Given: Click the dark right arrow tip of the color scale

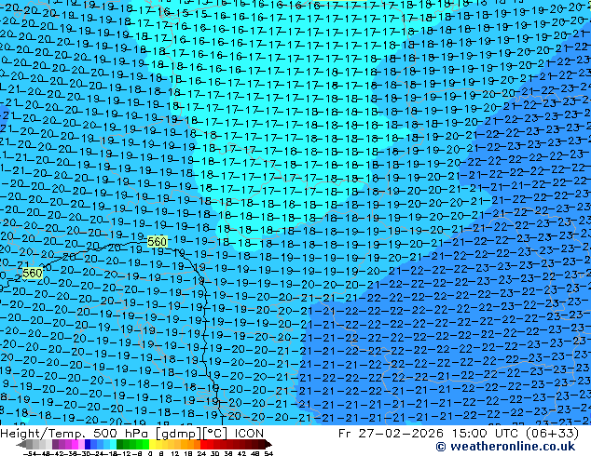Looking at the screenshot, I should pyautogui.click(x=268, y=445).
